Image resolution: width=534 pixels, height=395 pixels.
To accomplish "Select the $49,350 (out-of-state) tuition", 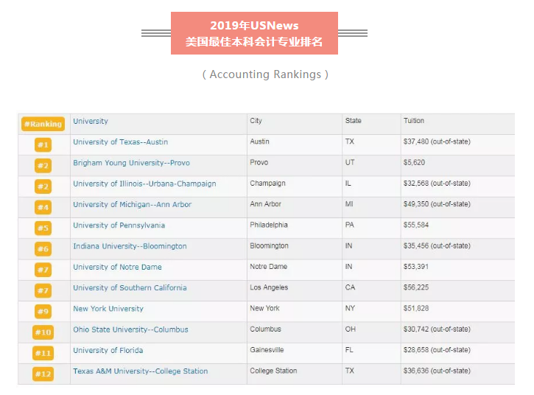I will pos(437,204).
